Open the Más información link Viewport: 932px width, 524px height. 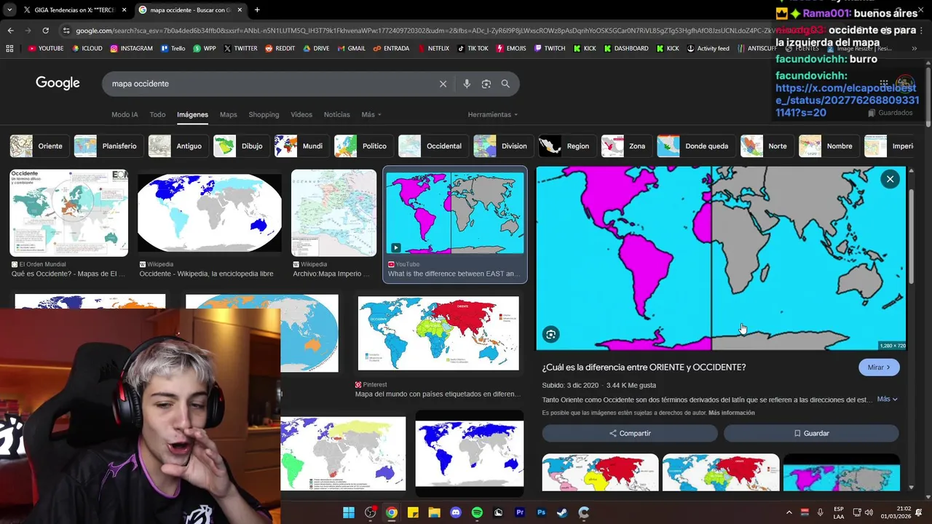[x=731, y=413]
